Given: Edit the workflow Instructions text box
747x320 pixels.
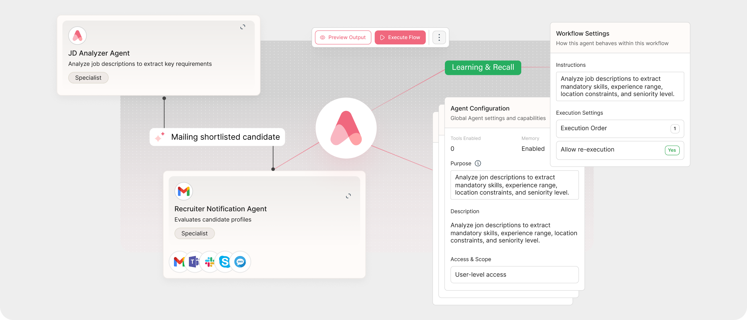Looking at the screenshot, I should pyautogui.click(x=620, y=86).
